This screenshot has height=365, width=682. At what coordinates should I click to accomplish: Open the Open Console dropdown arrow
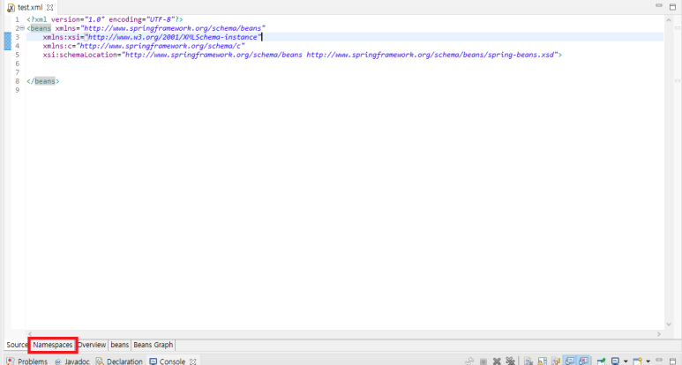point(648,361)
